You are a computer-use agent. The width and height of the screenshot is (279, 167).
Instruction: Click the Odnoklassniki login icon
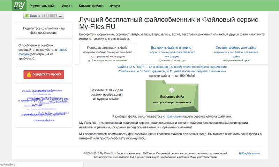coord(47,16)
